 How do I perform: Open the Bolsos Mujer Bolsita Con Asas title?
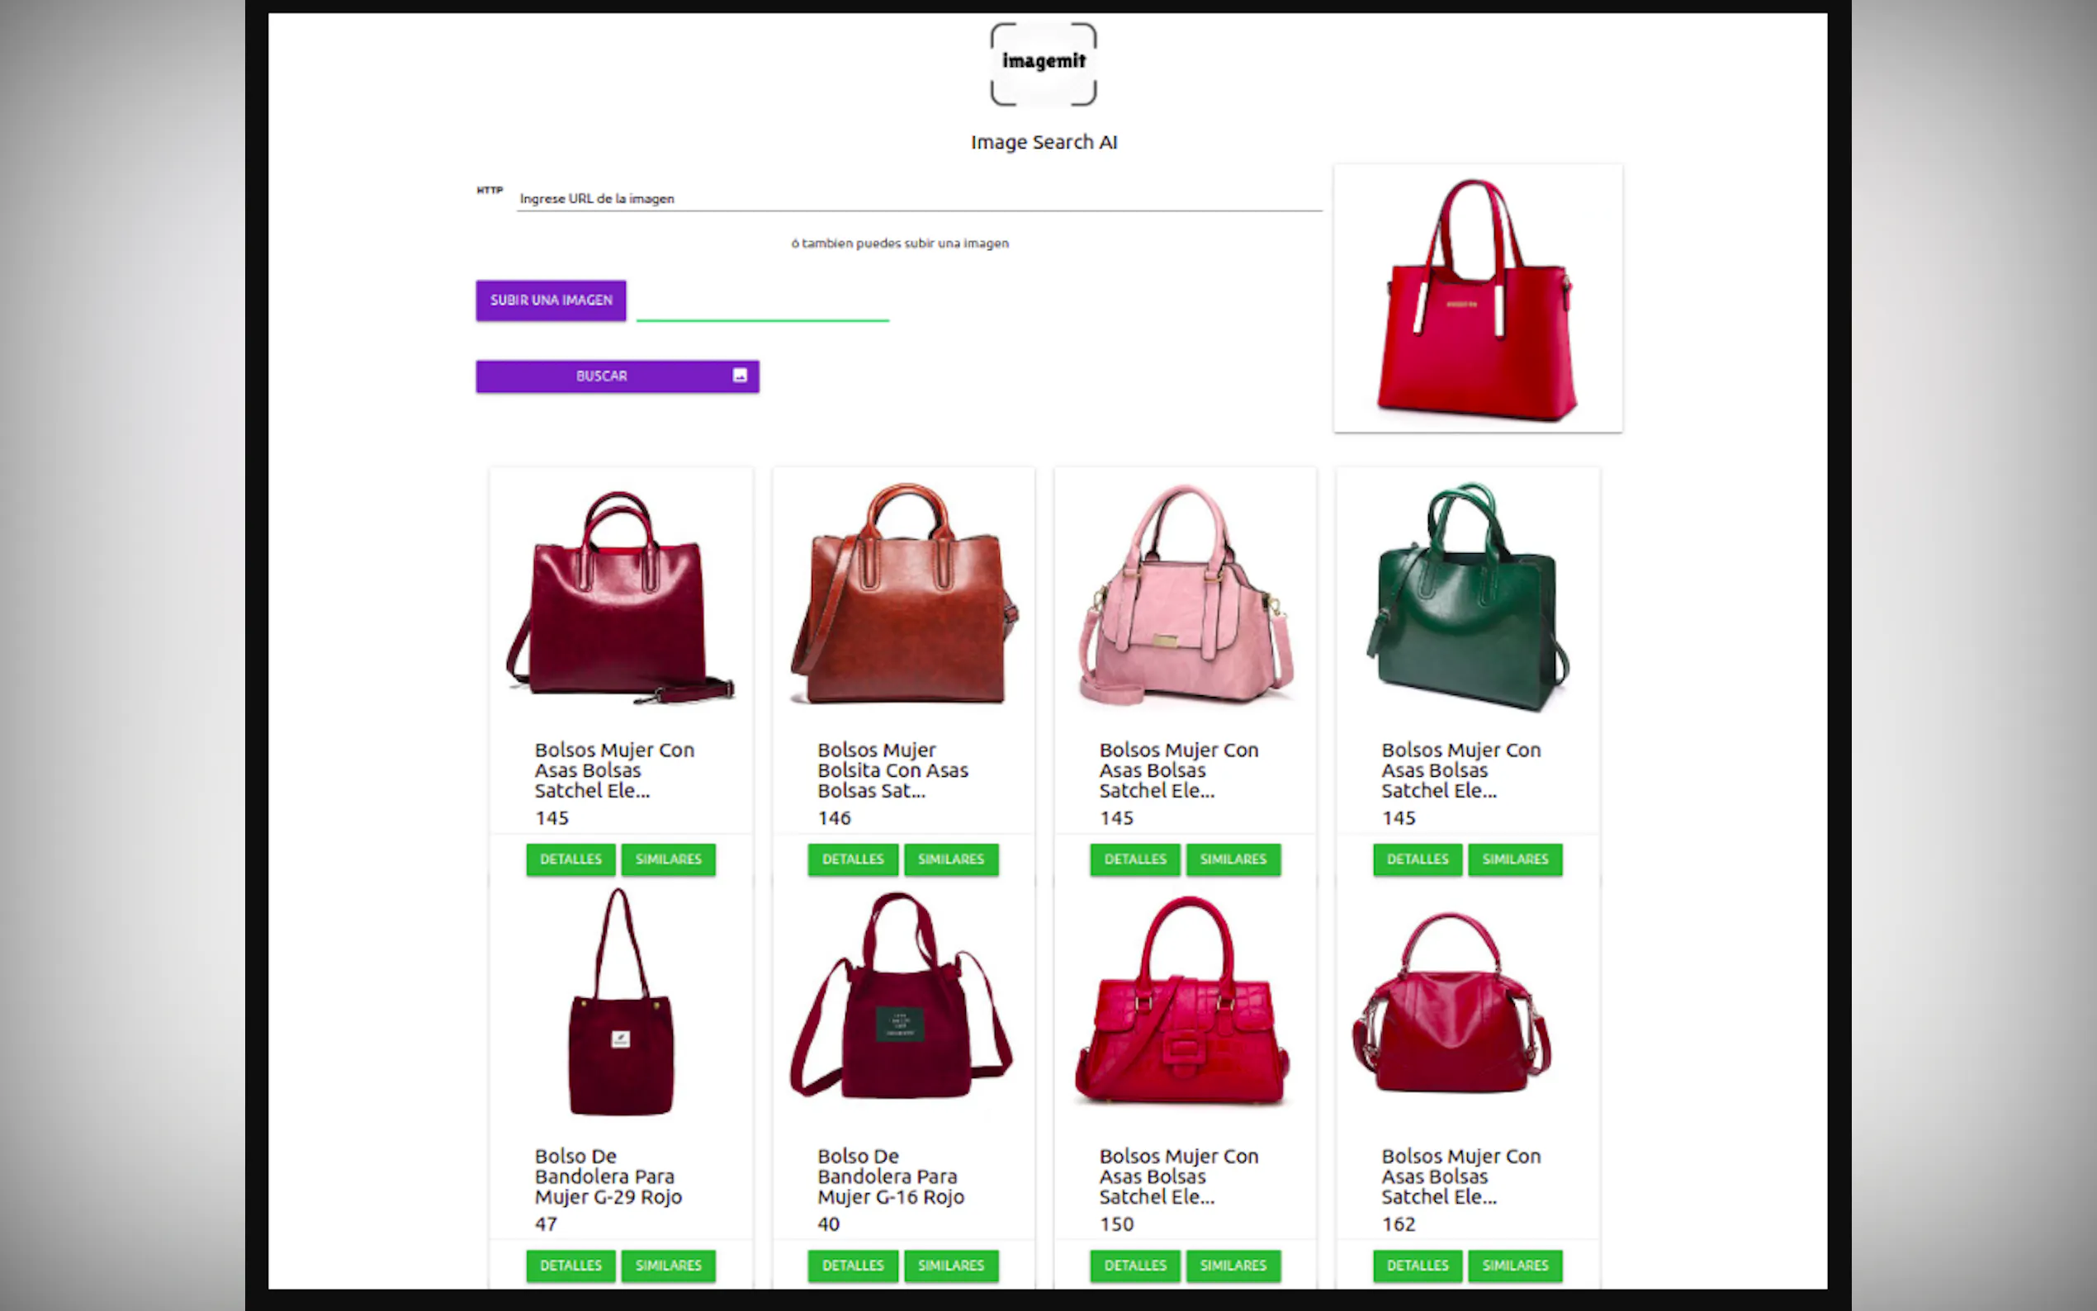(x=892, y=770)
